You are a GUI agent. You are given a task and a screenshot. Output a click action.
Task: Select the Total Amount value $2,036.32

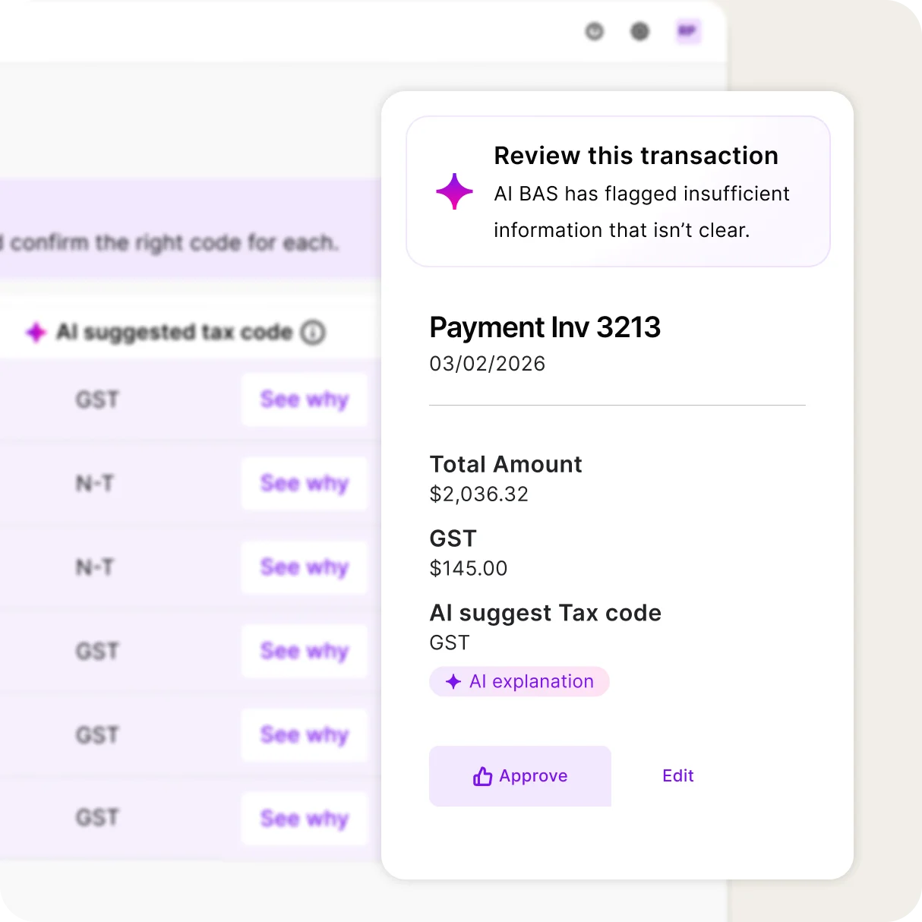(x=478, y=494)
